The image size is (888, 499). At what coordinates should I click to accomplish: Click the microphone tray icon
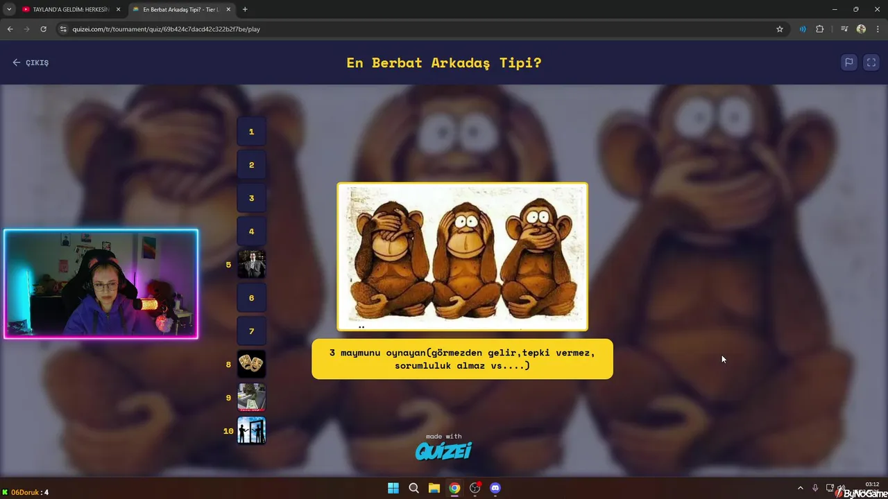tap(815, 488)
